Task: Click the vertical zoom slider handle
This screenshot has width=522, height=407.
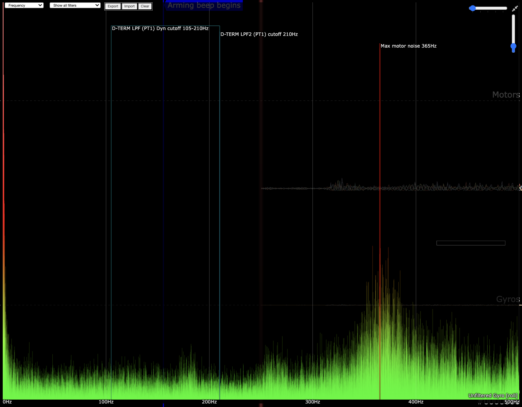Action: pyautogui.click(x=513, y=47)
